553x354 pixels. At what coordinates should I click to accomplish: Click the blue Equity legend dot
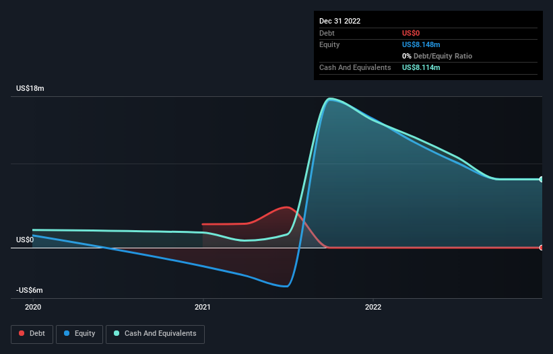coord(67,333)
